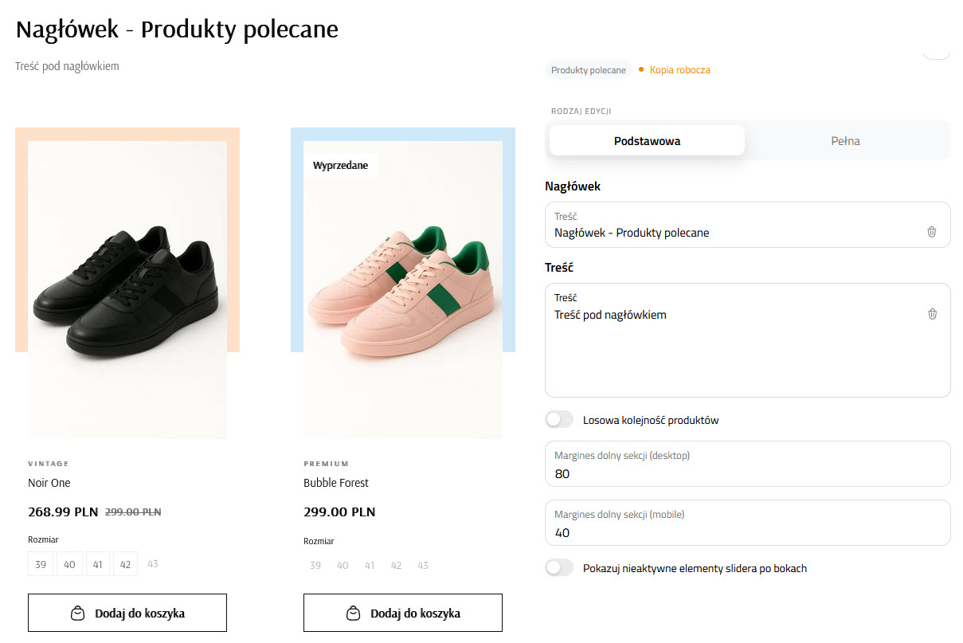Click the basket icon on Noir One's cart button
963x643 pixels.
click(77, 613)
